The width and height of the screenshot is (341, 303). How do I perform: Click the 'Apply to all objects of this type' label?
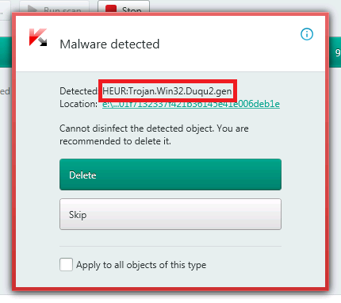(141, 265)
